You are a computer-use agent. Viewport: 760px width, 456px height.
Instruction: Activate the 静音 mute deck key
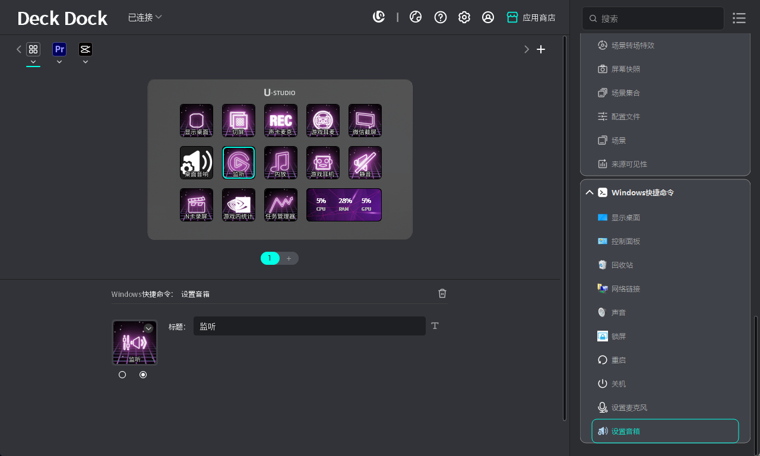point(365,162)
